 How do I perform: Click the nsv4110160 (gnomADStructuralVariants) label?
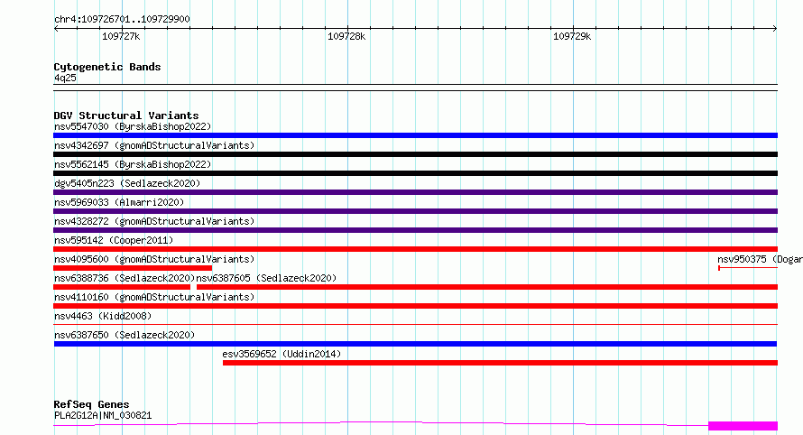pyautogui.click(x=154, y=297)
